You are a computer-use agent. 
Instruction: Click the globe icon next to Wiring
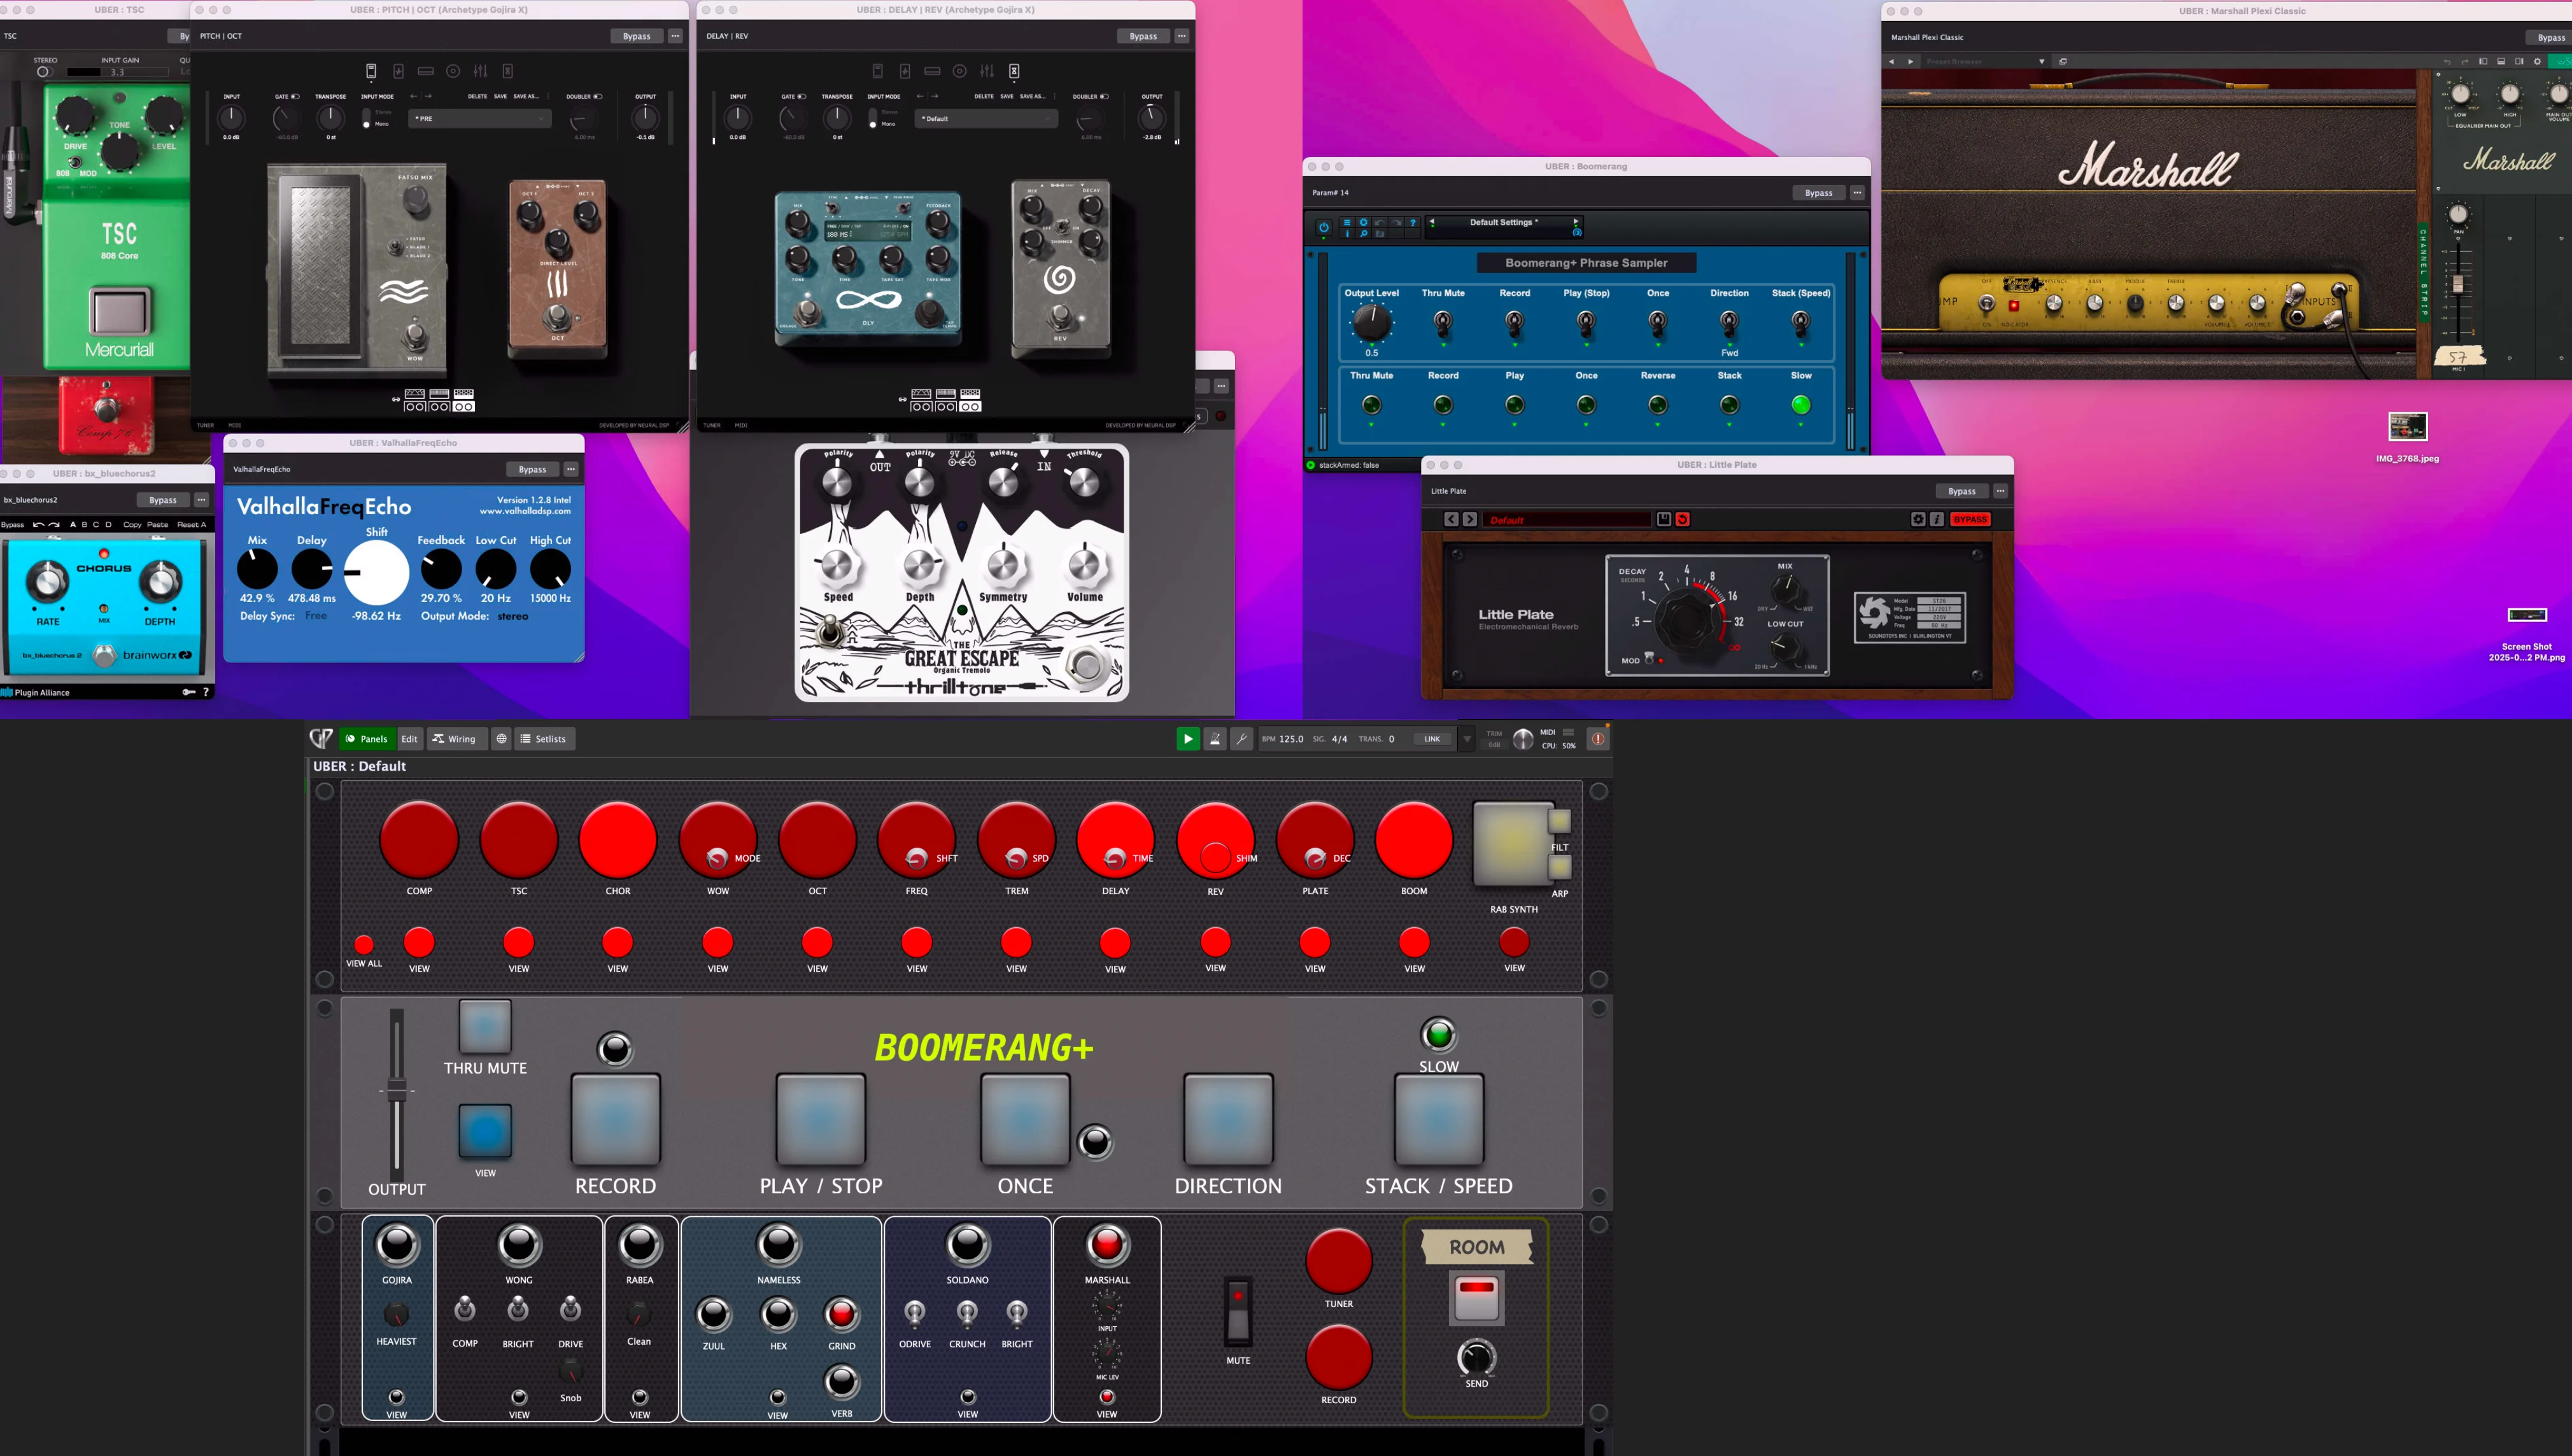pyautogui.click(x=501, y=739)
